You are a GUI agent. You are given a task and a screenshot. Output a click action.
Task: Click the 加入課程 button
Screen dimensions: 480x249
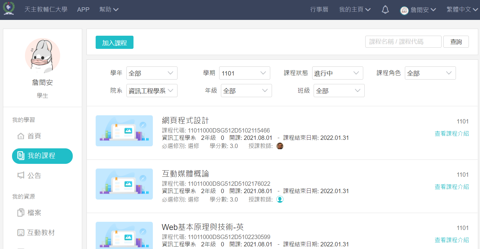point(114,42)
